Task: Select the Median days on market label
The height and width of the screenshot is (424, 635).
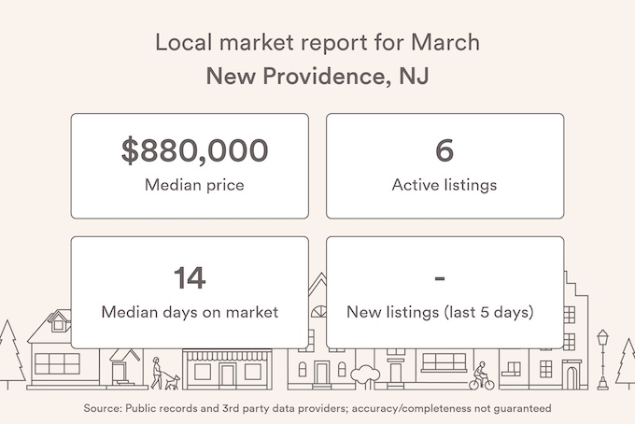Action: (190, 312)
